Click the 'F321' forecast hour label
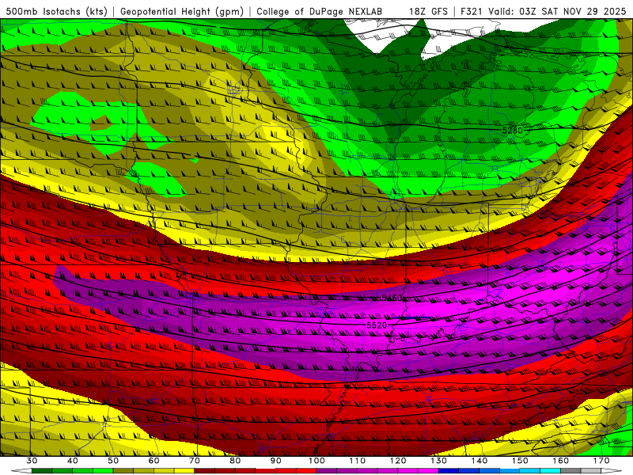 [x=472, y=11]
